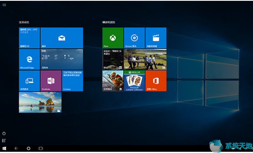Click the Power button icon
253x153 pixels.
[x=4, y=134]
